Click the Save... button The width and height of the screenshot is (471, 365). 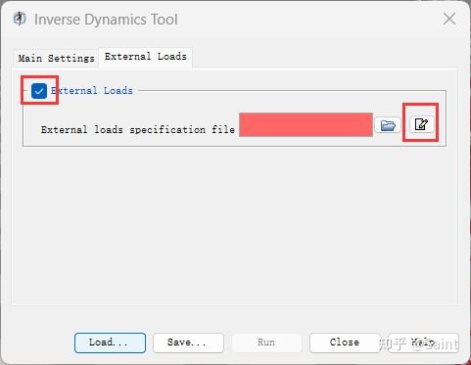coord(188,342)
